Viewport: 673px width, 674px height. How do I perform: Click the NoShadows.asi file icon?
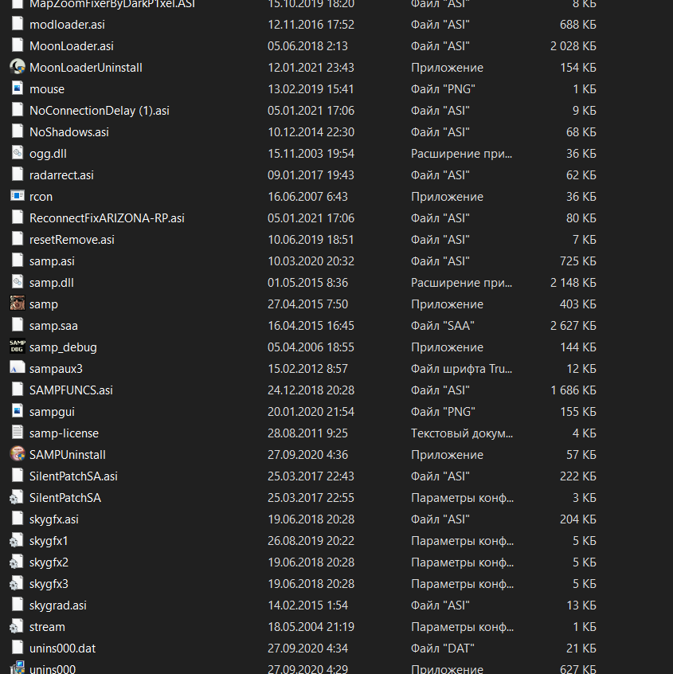coord(18,131)
